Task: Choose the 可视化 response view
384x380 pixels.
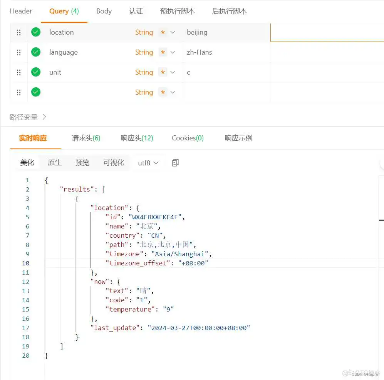Action: pyautogui.click(x=114, y=163)
